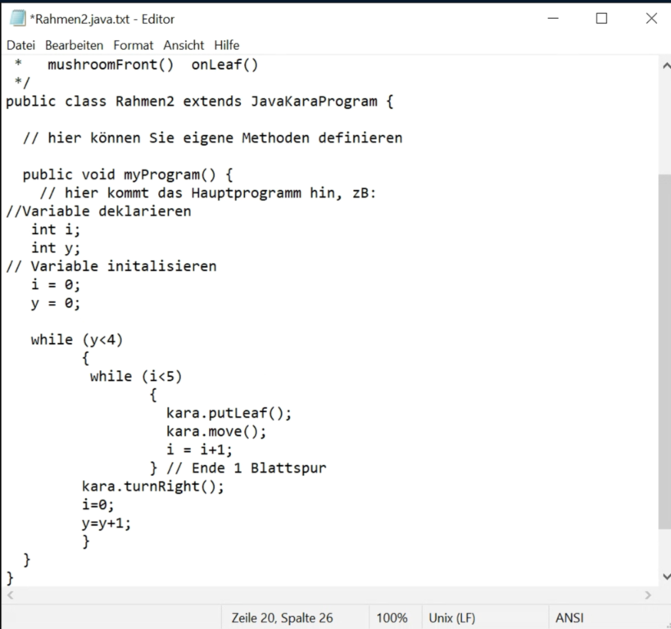Click the vertical scrollbar thumb
This screenshot has height=629, width=671.
[x=664, y=352]
